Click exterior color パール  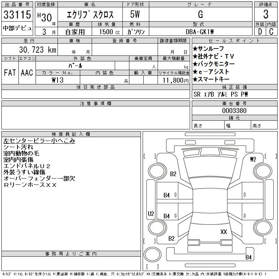click(75, 66)
